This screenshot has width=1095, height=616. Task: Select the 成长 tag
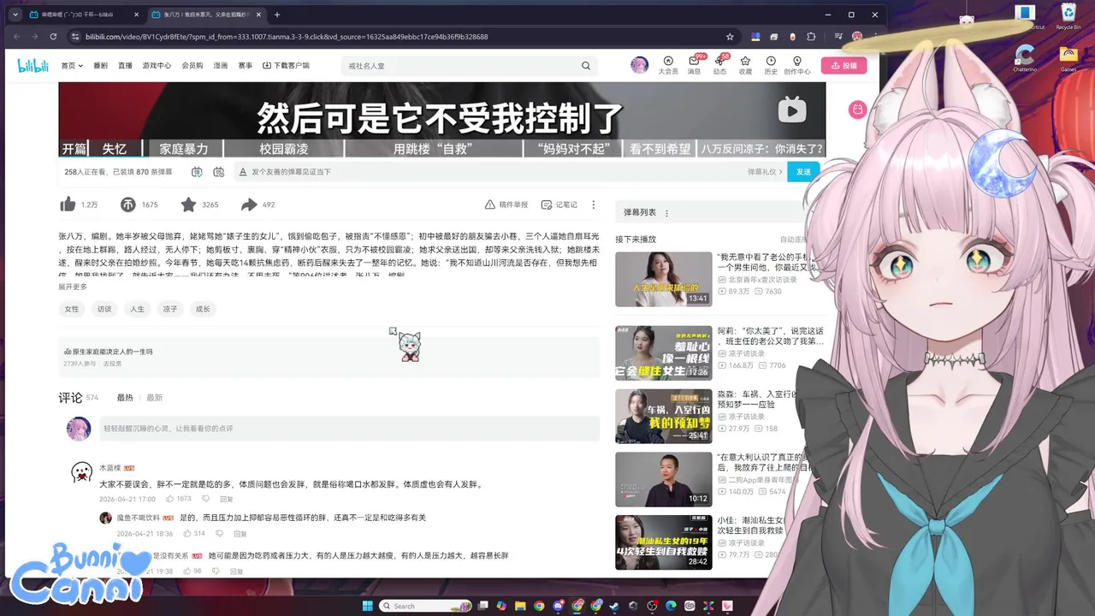[203, 309]
